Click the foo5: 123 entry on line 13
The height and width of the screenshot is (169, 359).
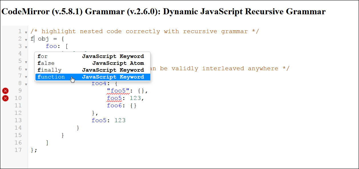(109, 120)
